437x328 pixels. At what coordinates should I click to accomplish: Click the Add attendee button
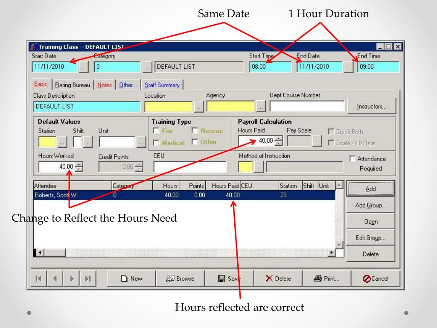click(x=370, y=189)
